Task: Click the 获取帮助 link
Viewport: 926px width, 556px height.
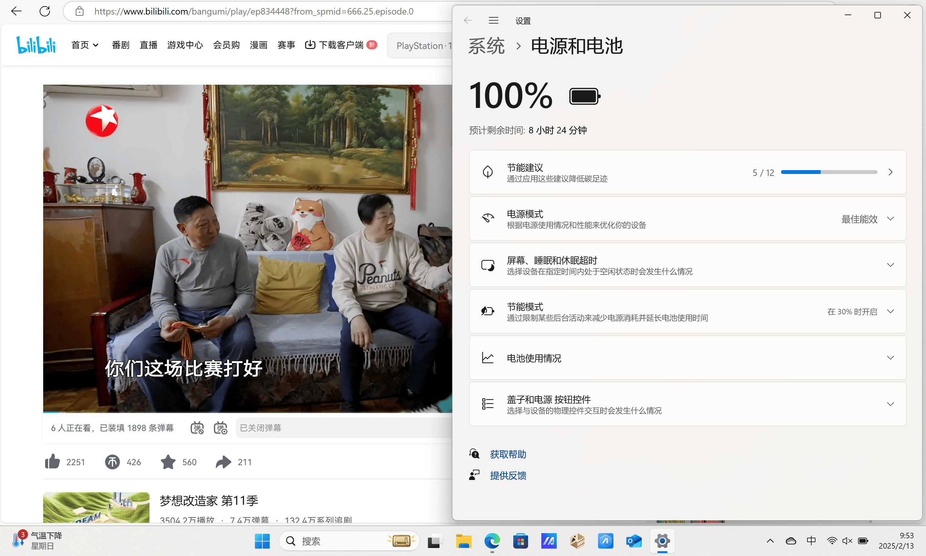Action: coord(508,454)
